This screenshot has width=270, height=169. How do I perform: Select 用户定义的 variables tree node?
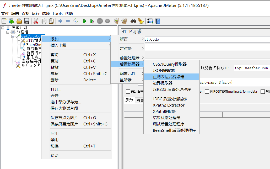pyautogui.click(x=31, y=65)
